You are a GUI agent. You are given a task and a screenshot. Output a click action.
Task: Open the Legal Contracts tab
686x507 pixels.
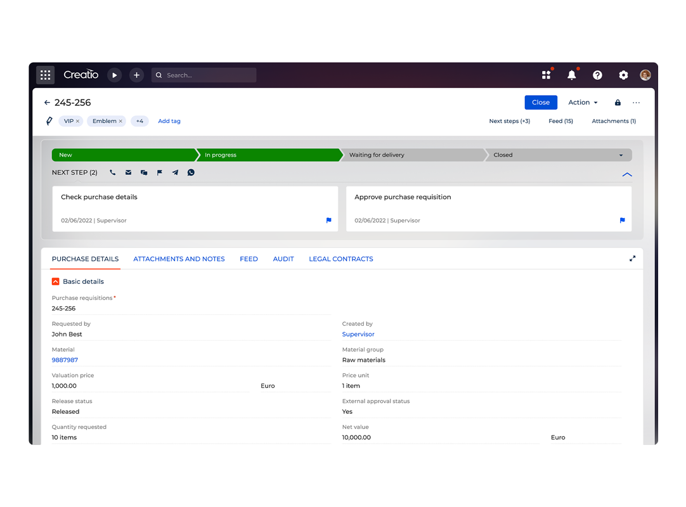340,259
